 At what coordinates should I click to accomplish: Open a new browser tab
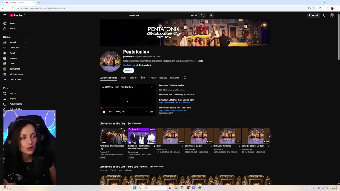[39, 3]
